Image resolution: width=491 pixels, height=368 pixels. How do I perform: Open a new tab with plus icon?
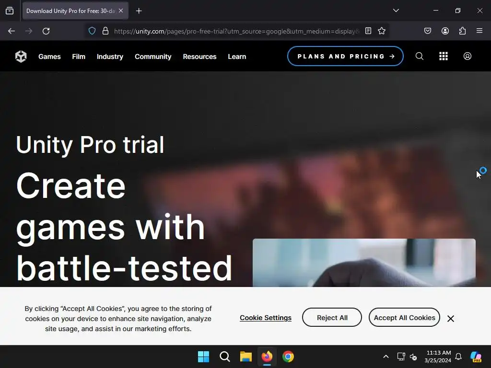tap(139, 11)
